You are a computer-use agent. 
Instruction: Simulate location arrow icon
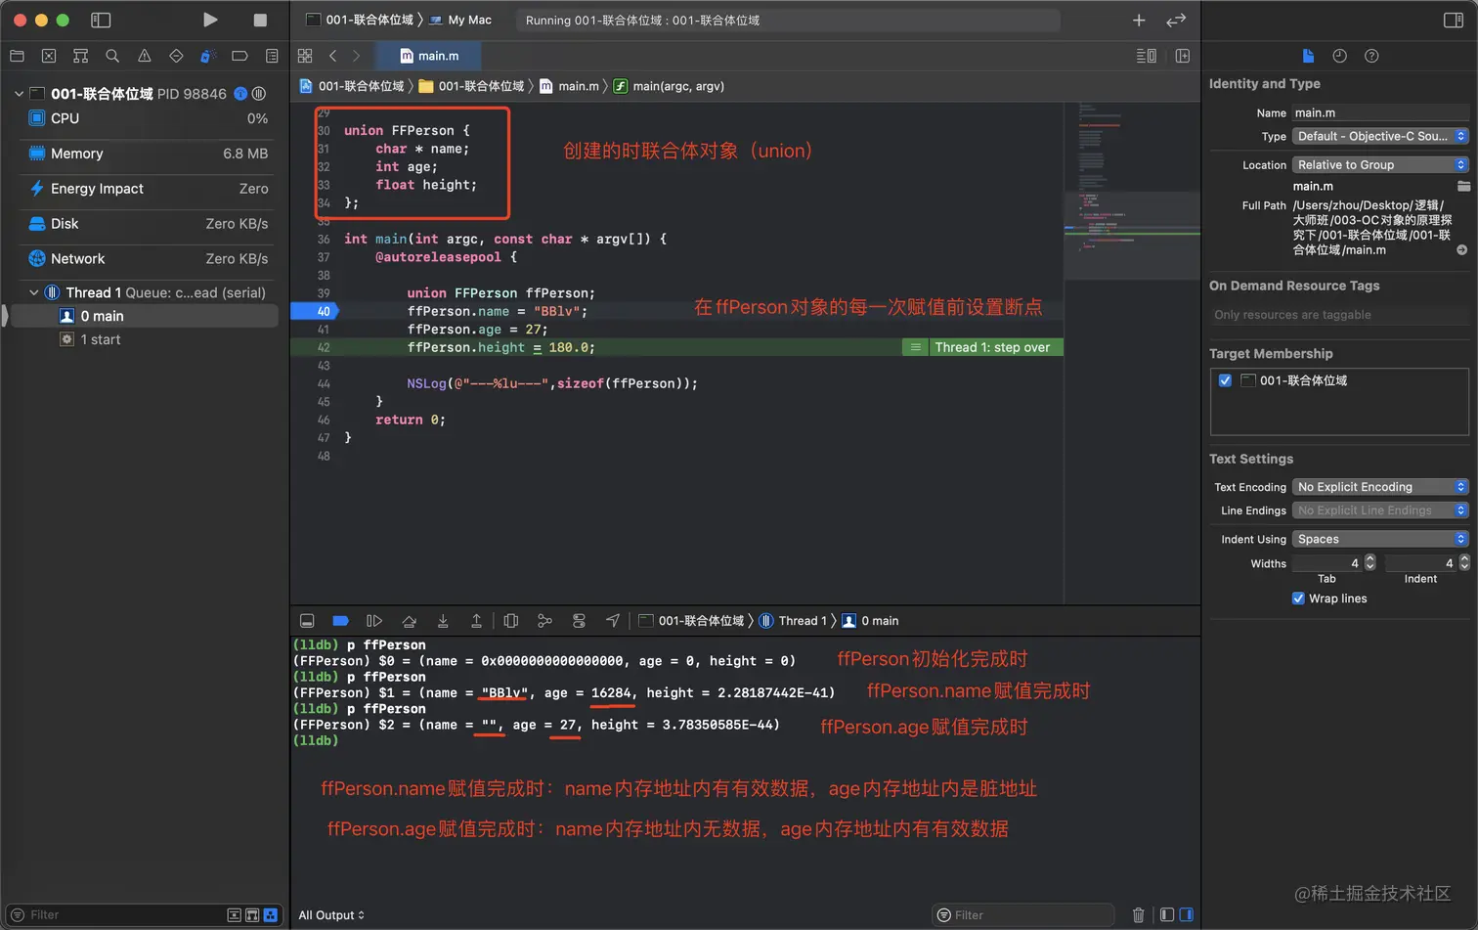coord(613,621)
